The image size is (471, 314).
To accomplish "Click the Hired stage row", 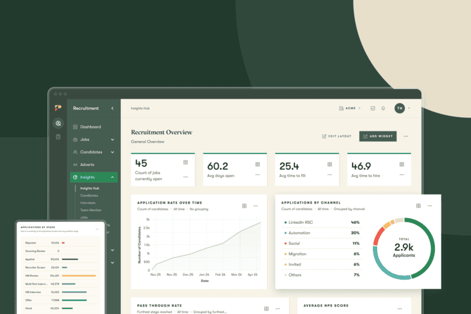I will (61, 308).
